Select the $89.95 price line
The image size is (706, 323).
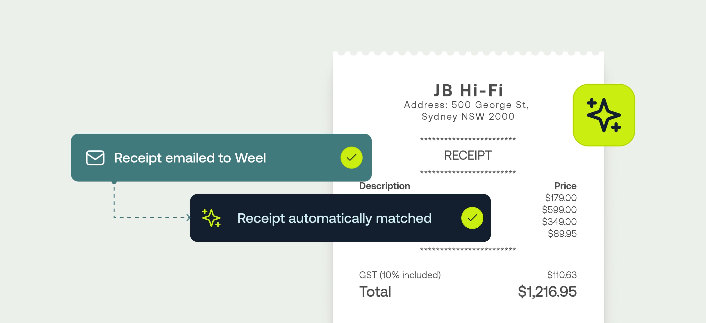(x=562, y=234)
